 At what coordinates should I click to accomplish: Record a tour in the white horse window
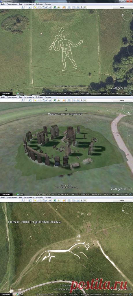(x=50, y=200)
